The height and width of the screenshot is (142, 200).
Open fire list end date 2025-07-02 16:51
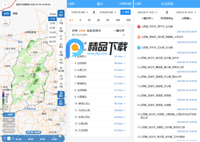point(186,12)
